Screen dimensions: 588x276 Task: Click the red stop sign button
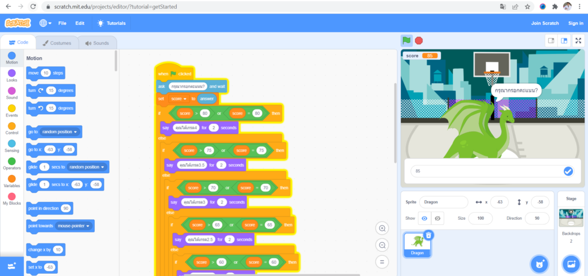pos(419,40)
